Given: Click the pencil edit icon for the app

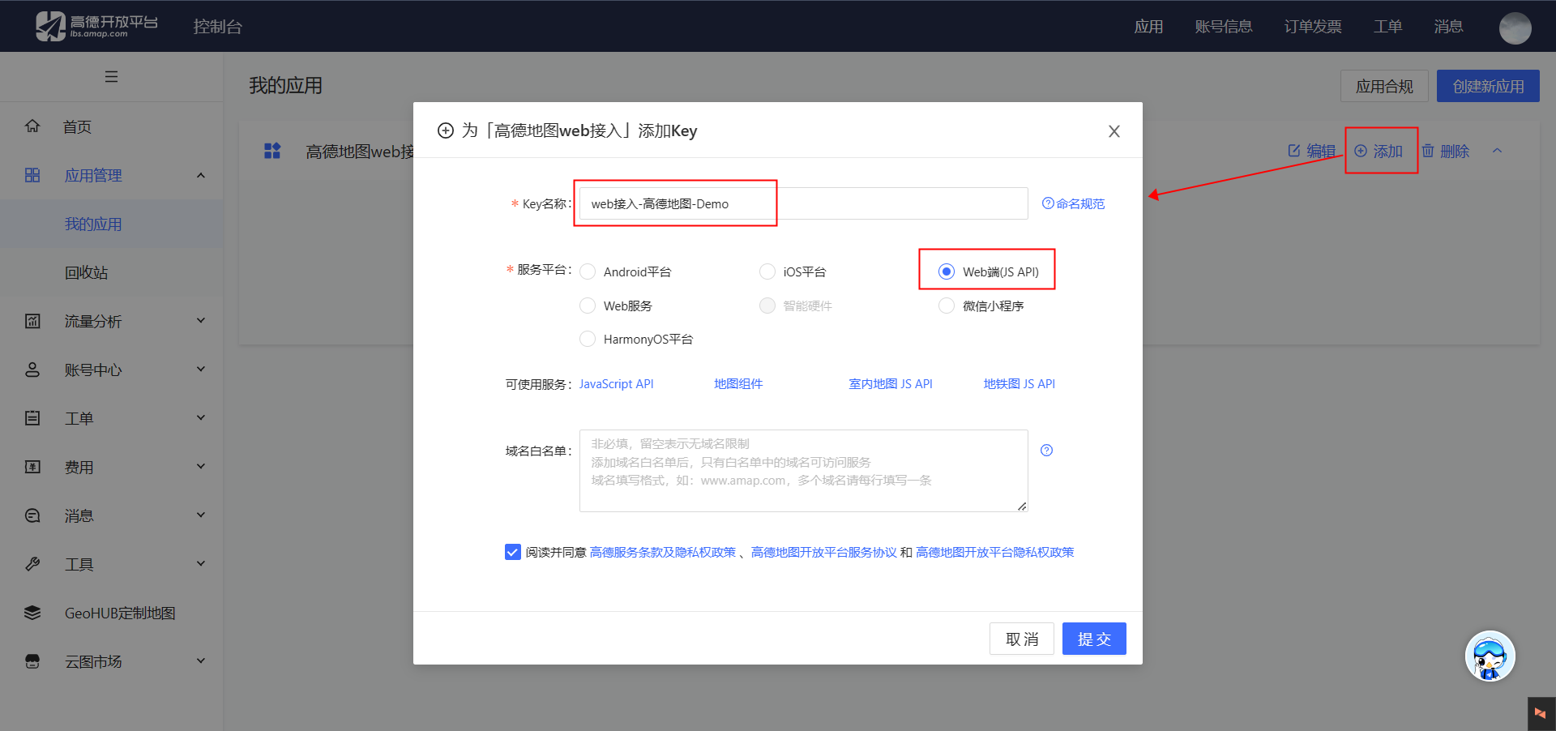Looking at the screenshot, I should 1294,151.
